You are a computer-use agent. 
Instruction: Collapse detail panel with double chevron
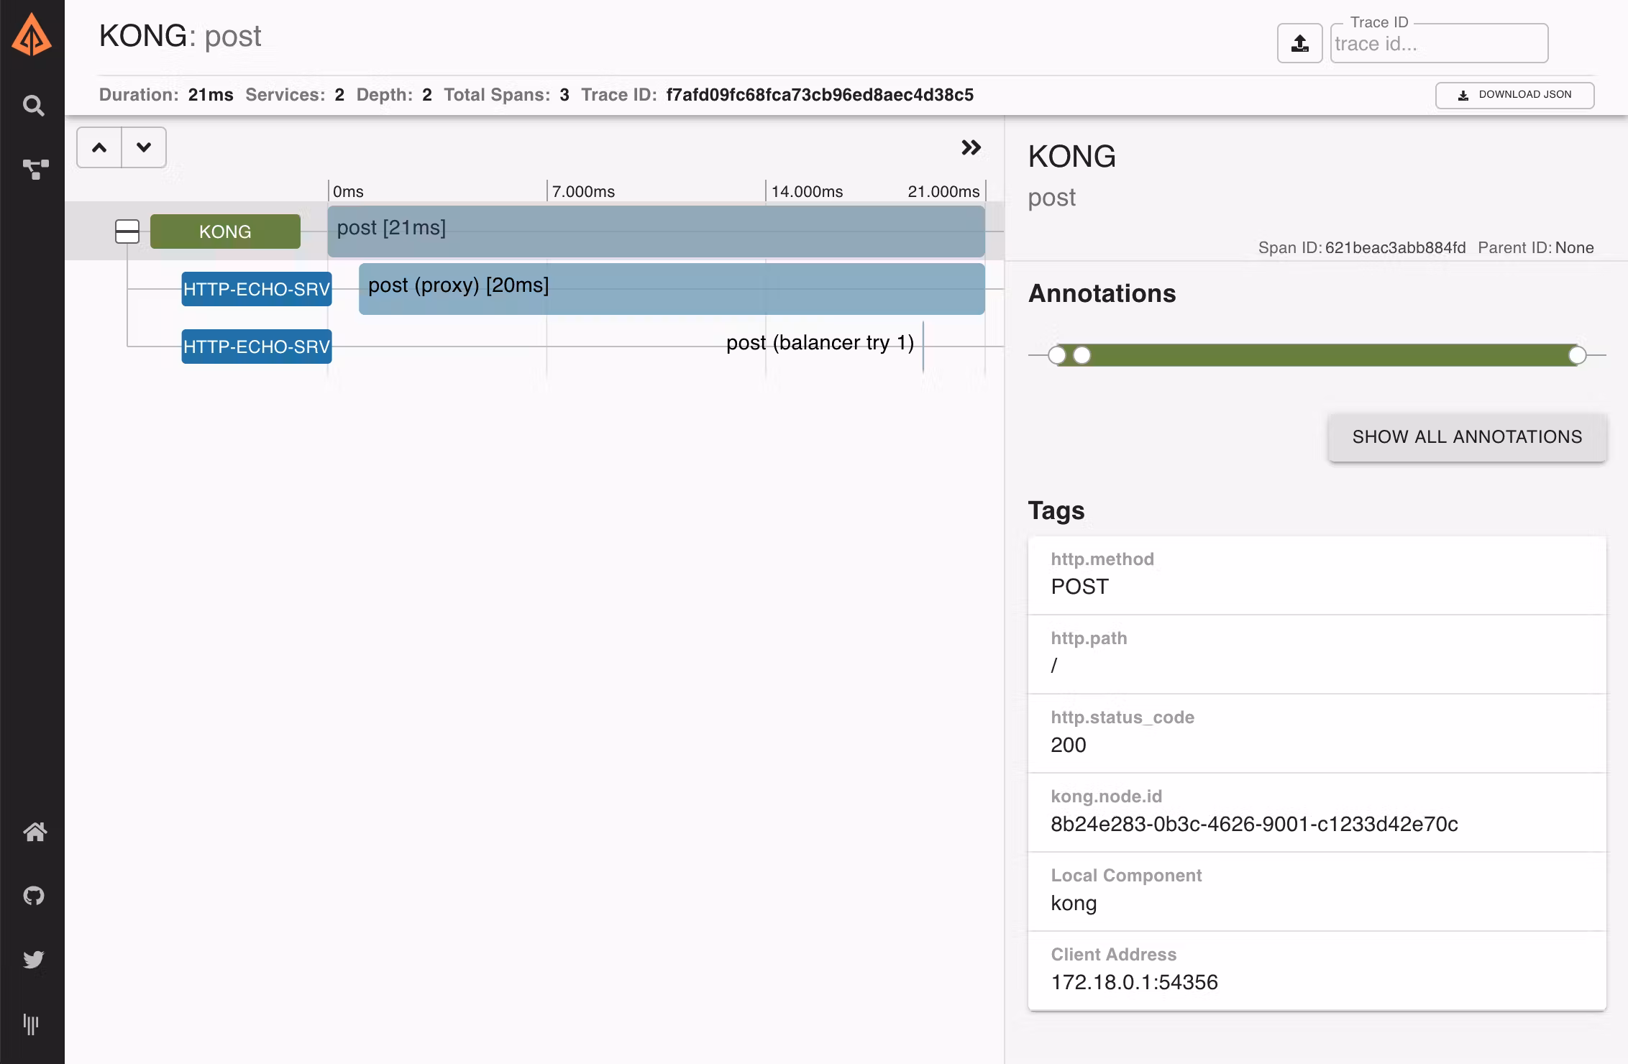tap(971, 147)
